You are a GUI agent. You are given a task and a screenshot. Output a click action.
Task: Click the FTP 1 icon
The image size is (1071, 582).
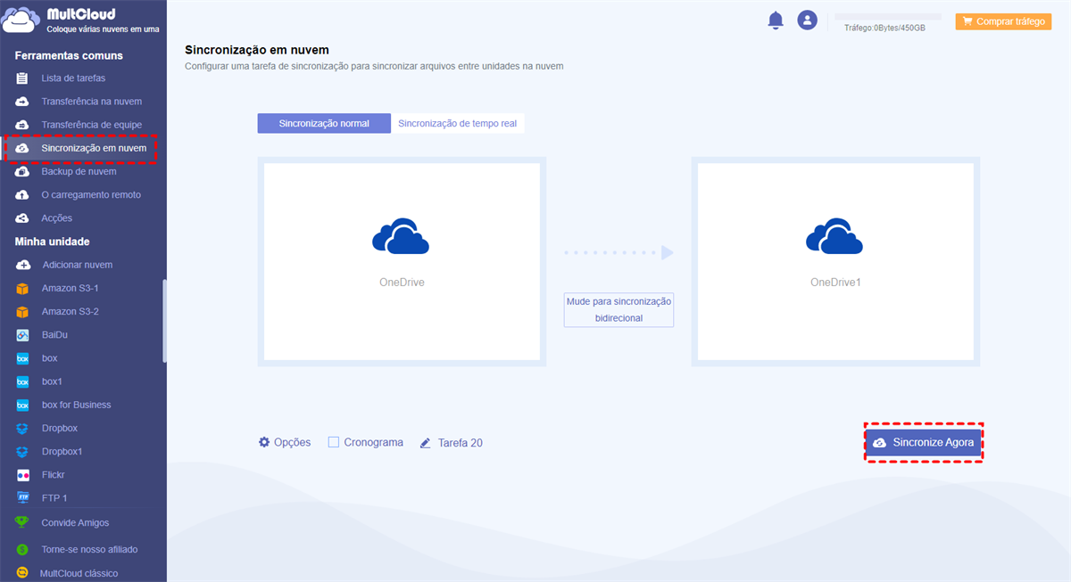click(x=22, y=498)
